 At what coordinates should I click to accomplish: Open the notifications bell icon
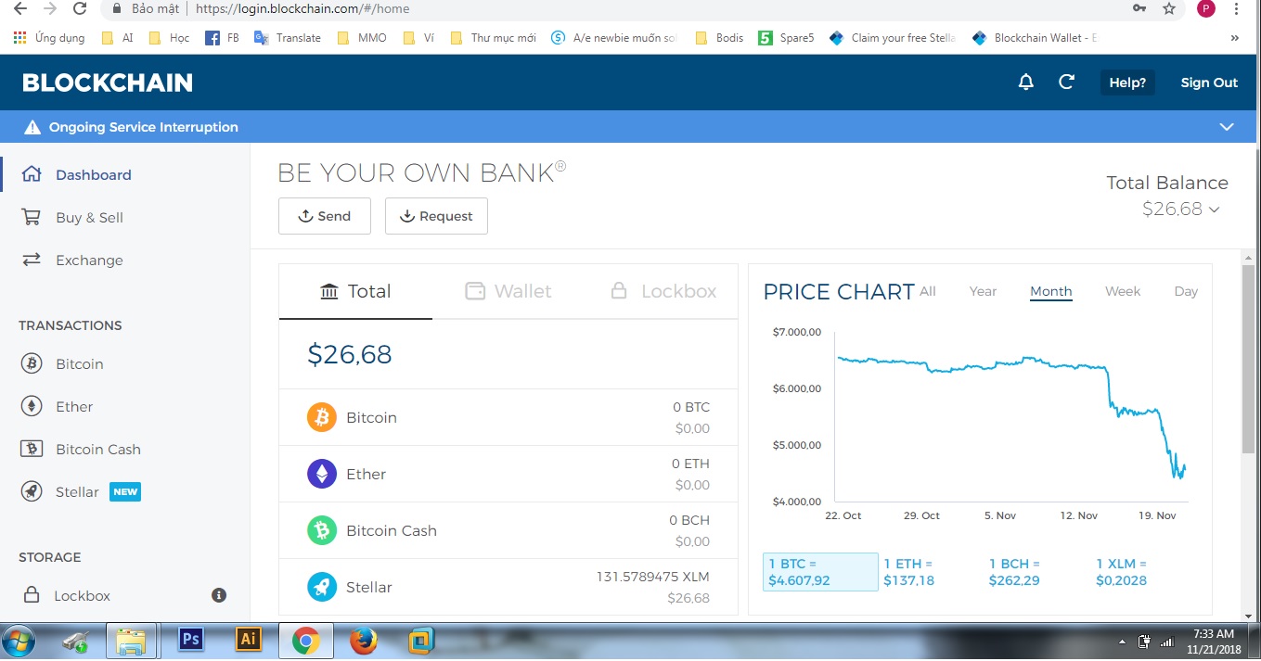[1025, 82]
